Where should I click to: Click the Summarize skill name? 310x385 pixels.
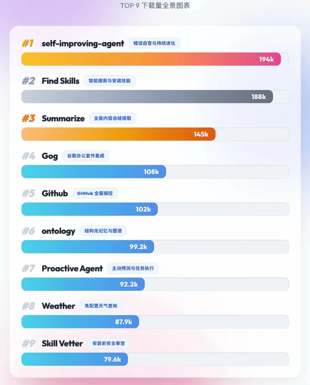pos(63,118)
